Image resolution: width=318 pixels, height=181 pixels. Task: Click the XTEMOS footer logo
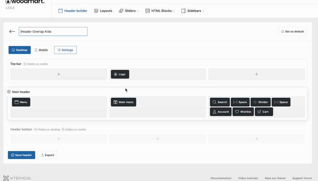(17, 178)
